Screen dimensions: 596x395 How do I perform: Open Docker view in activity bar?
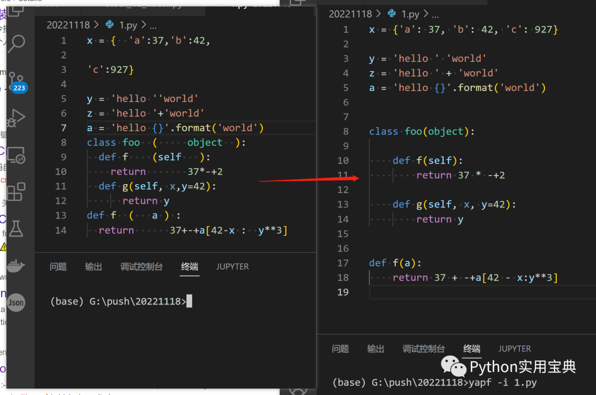pyautogui.click(x=17, y=265)
